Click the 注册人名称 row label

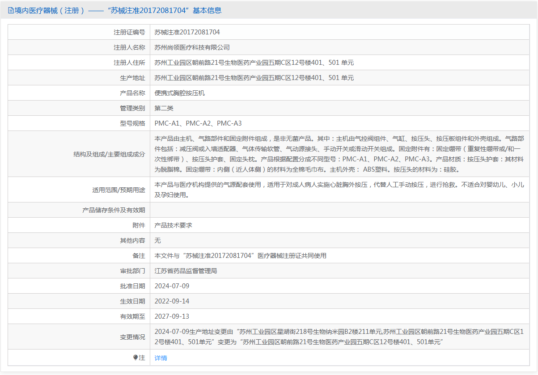(x=129, y=47)
